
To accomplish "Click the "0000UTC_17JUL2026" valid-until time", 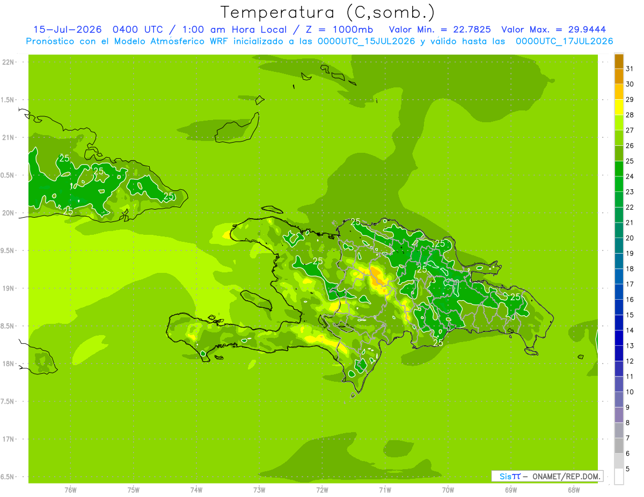I will pos(564,41).
